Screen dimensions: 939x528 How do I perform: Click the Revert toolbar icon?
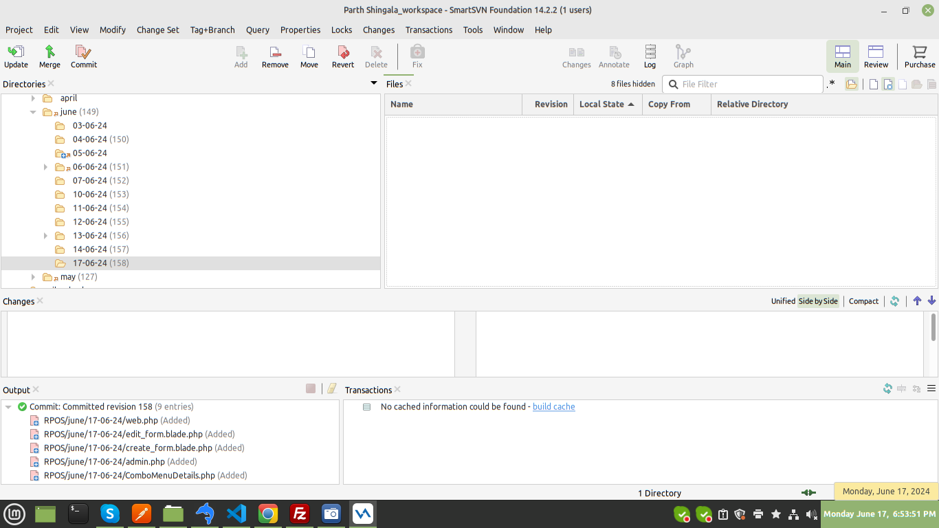pyautogui.click(x=343, y=56)
